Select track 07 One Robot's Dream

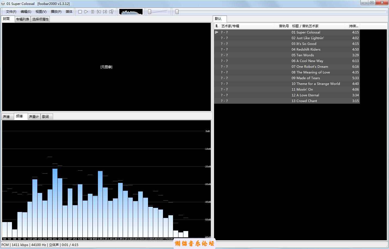tap(287, 66)
